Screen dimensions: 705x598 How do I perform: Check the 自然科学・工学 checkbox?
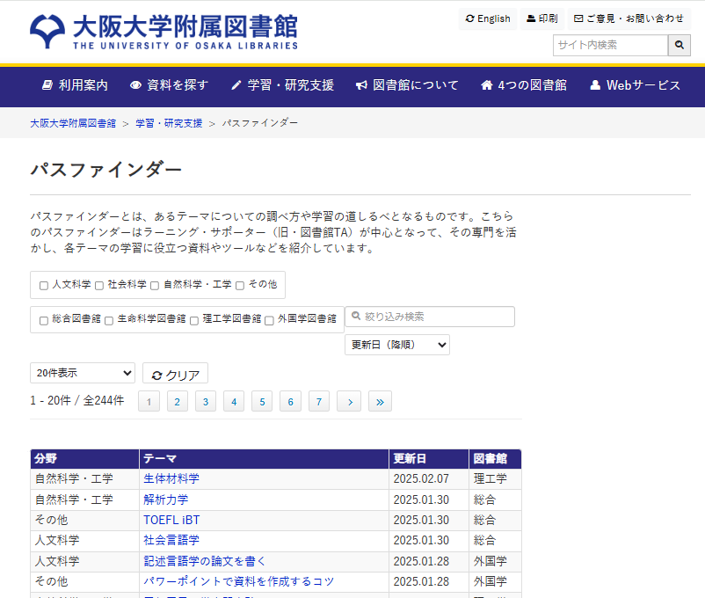click(155, 286)
